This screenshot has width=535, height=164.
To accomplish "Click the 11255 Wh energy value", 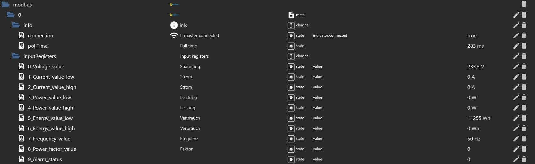I will [x=478, y=118].
